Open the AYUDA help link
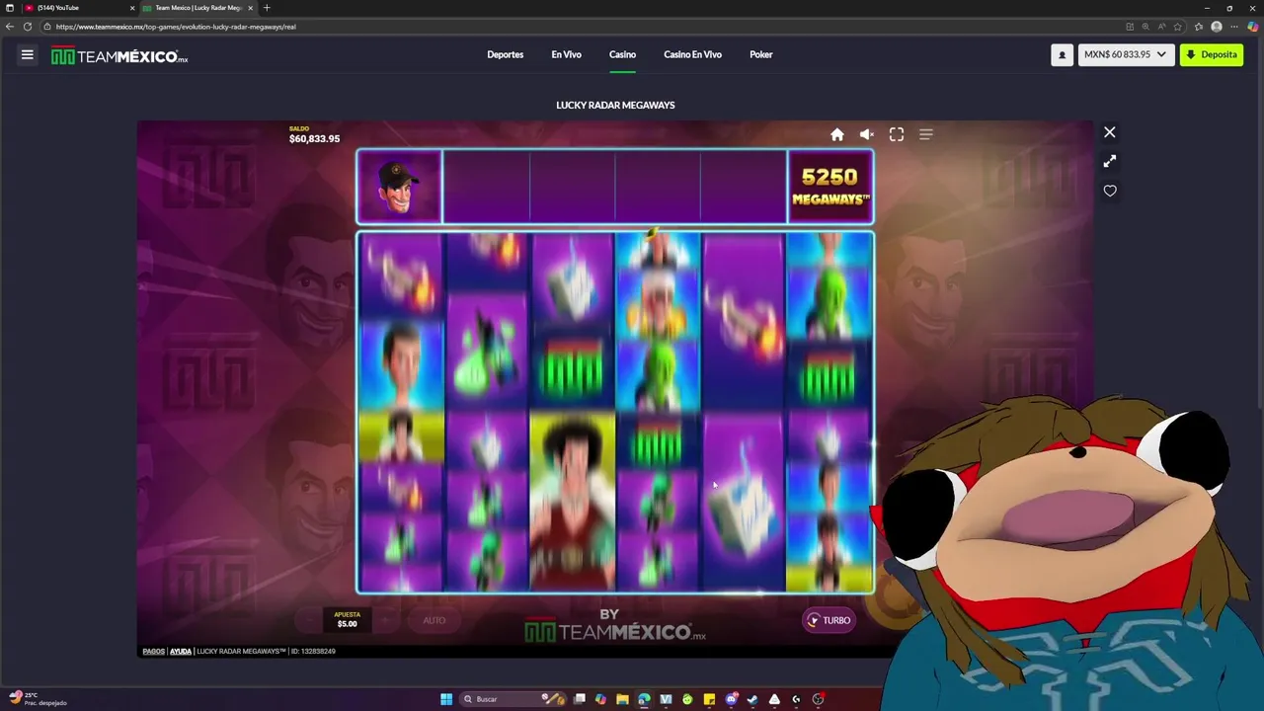 coord(181,652)
